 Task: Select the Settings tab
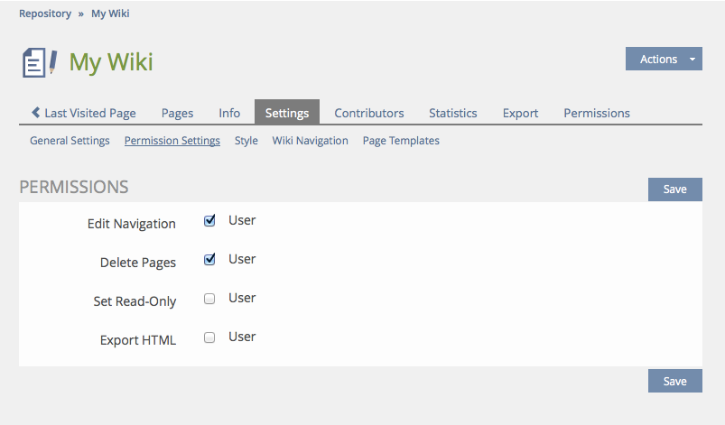287,113
